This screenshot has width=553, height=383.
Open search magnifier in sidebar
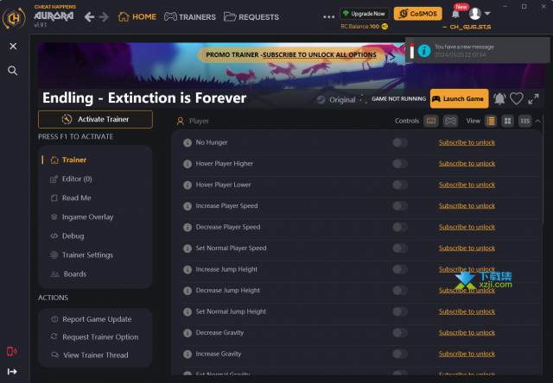pyautogui.click(x=13, y=71)
